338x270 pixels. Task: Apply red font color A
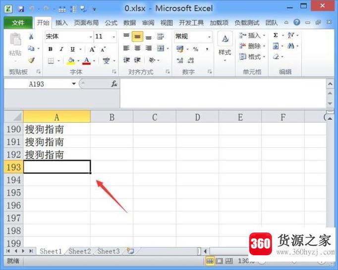(x=87, y=61)
